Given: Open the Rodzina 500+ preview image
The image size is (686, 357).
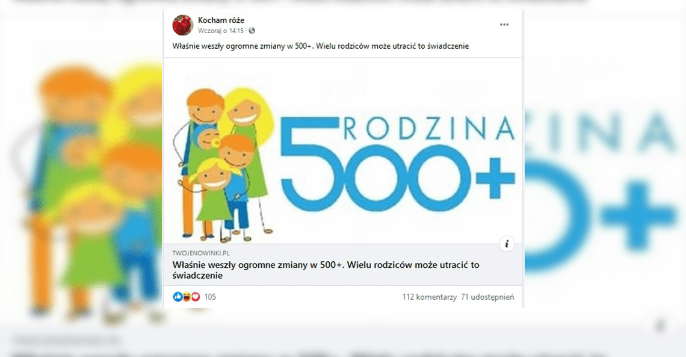Looking at the screenshot, I should [x=343, y=151].
